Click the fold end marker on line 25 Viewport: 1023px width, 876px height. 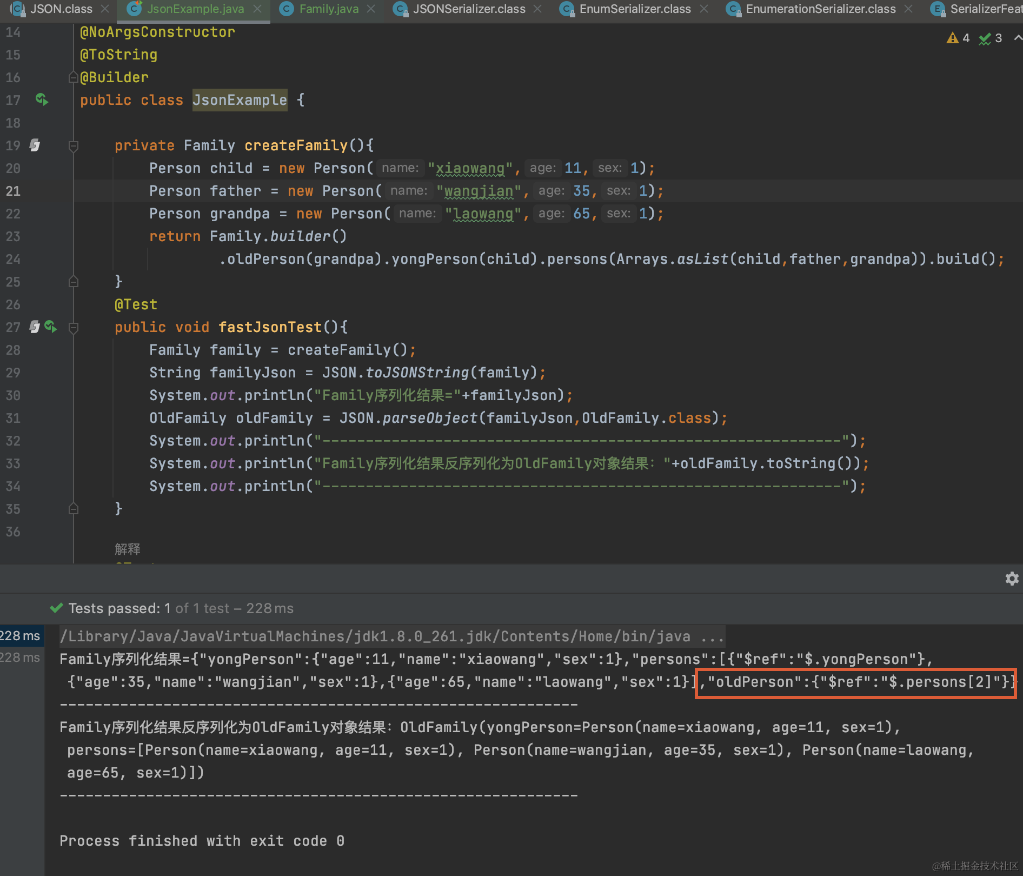point(74,282)
